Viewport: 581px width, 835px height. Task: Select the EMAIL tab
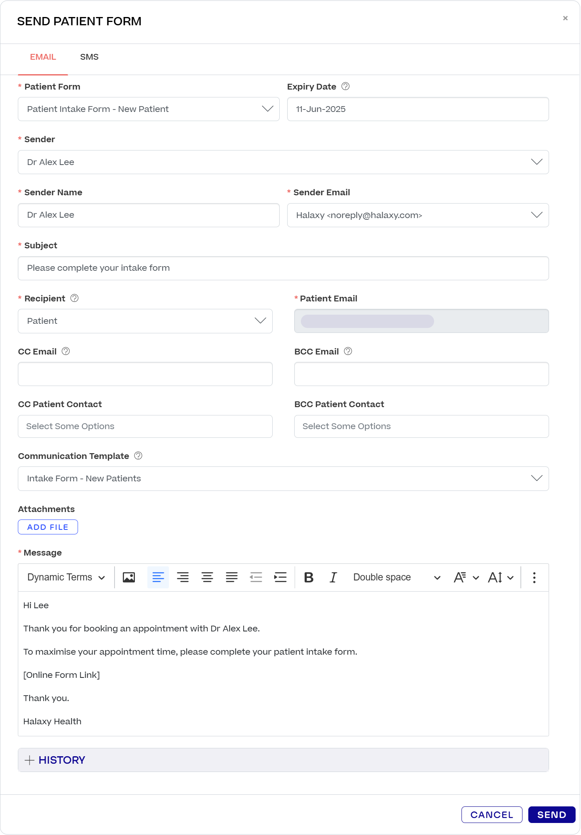coord(43,57)
